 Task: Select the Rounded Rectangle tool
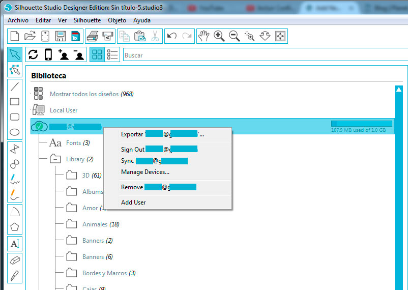coord(15,117)
